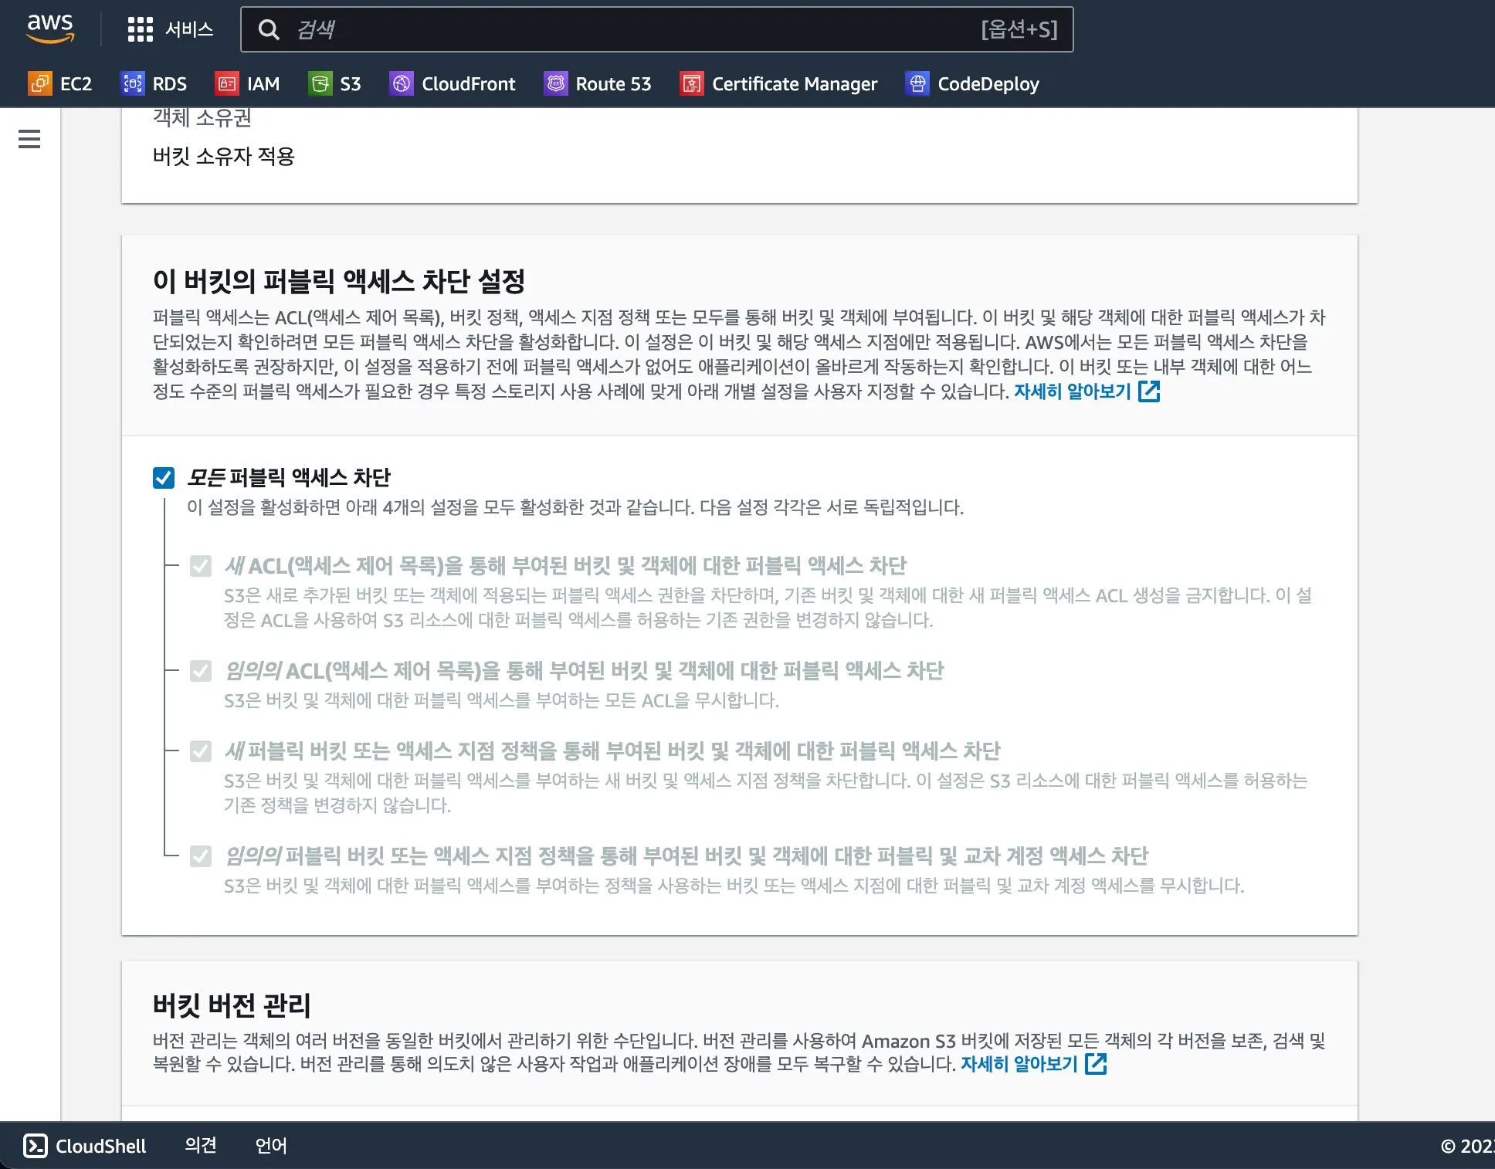Open the Route 53 shortcut icon
Image resolution: width=1495 pixels, height=1169 pixels.
(x=556, y=83)
